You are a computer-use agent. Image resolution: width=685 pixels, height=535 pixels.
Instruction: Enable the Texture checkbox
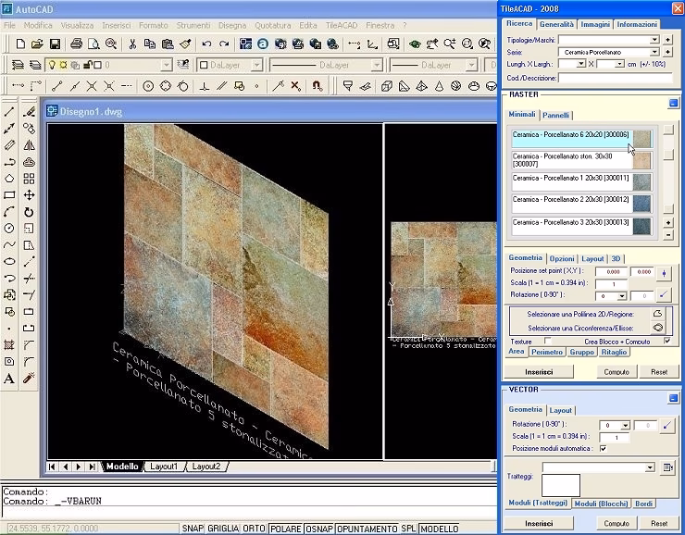point(547,342)
